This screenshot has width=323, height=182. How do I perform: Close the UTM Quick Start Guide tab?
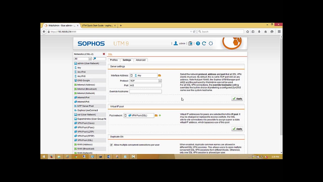[115, 26]
